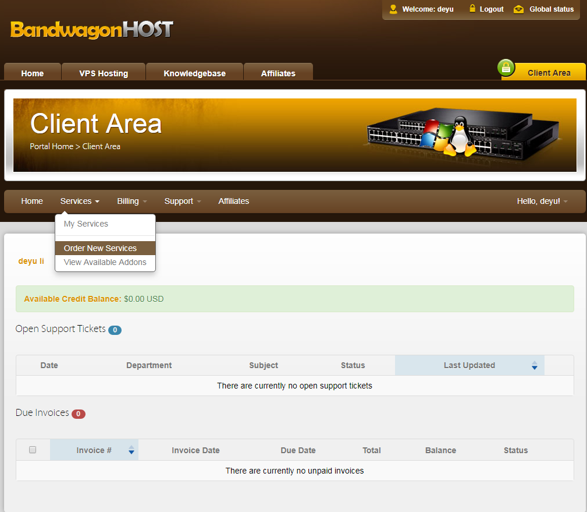Click the BandwagonHOST logo
587x512 pixels.
(x=92, y=30)
